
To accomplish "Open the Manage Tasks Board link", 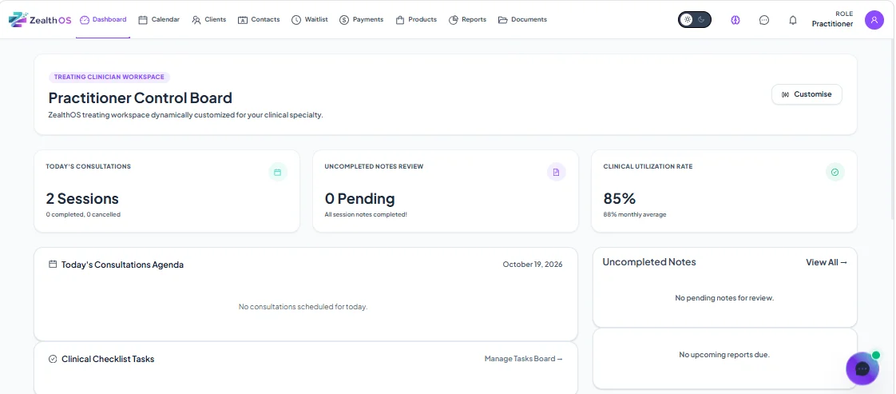I will tap(523, 359).
